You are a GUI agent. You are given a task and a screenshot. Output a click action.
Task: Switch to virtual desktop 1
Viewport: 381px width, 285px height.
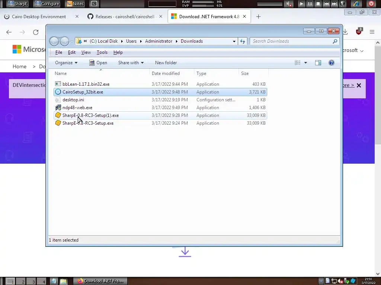coord(10,281)
